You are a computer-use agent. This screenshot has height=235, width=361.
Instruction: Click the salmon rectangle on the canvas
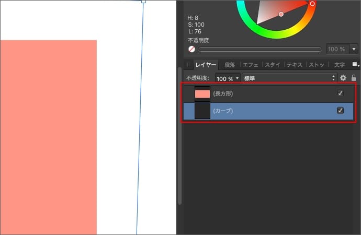[x=48, y=136]
